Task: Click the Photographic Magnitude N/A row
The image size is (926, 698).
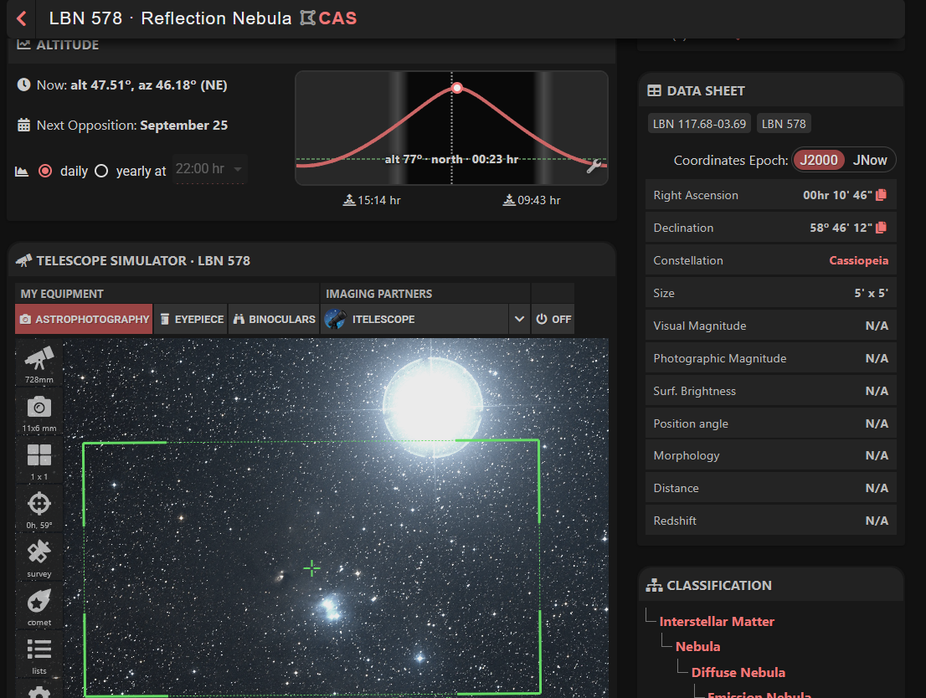Action: [x=770, y=358]
